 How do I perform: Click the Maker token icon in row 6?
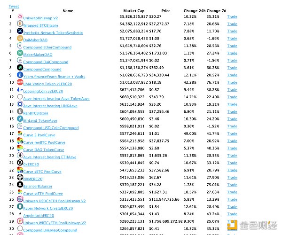pyautogui.click(x=20, y=54)
